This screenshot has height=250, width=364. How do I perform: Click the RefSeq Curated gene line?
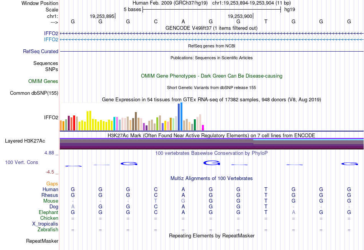point(212,52)
